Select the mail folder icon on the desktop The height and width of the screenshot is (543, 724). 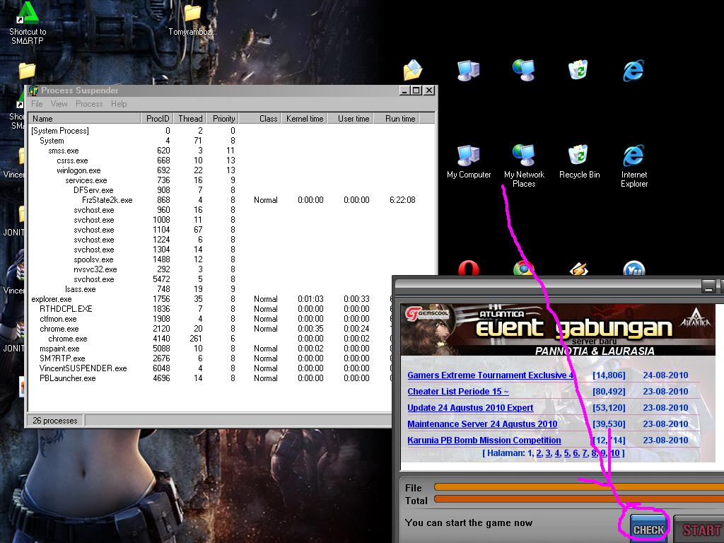pyautogui.click(x=413, y=70)
